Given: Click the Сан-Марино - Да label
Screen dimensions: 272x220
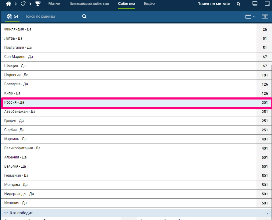Looking at the screenshot, I should tap(18, 57).
